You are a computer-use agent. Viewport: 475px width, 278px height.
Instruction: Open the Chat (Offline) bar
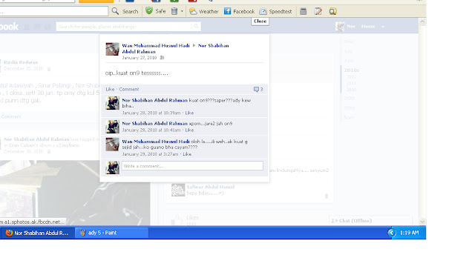click(370, 220)
